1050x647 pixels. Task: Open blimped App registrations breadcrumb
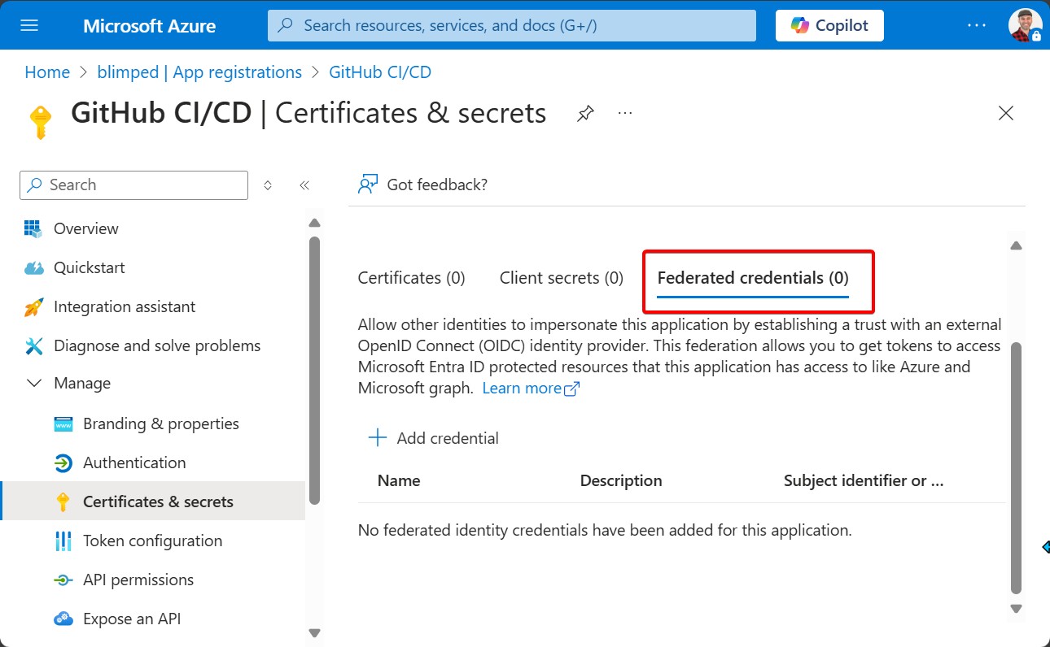[x=199, y=72]
